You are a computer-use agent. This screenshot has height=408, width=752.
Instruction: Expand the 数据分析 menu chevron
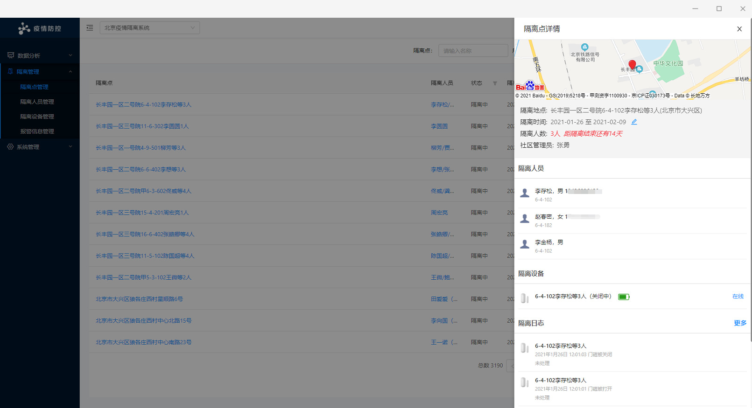70,55
